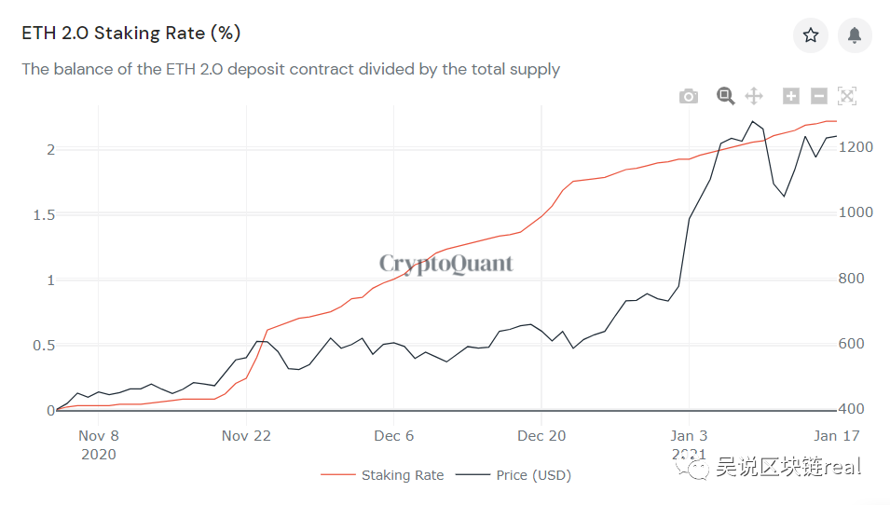Click the Nov 22 x-axis label
This screenshot has height=505, width=890.
pyautogui.click(x=246, y=436)
